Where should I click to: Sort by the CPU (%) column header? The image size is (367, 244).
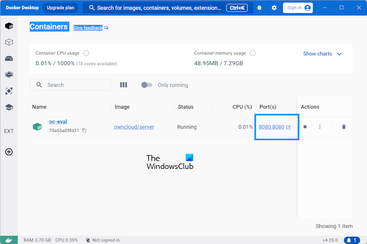pos(242,107)
